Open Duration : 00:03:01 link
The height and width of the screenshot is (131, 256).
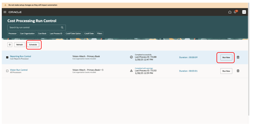[188, 71]
